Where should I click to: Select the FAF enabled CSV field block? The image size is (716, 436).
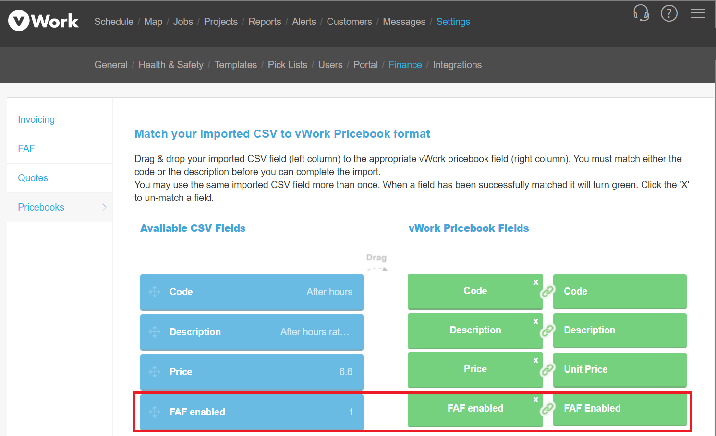252,412
